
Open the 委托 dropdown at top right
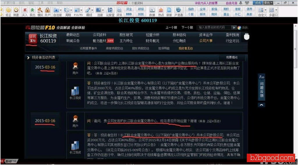pyautogui.click(x=268, y=3)
